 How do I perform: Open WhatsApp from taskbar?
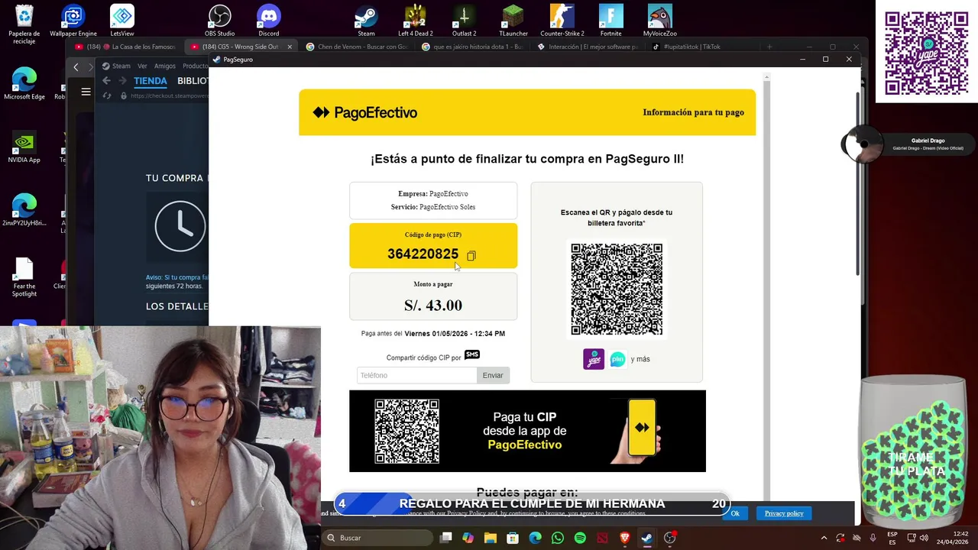pyautogui.click(x=558, y=538)
